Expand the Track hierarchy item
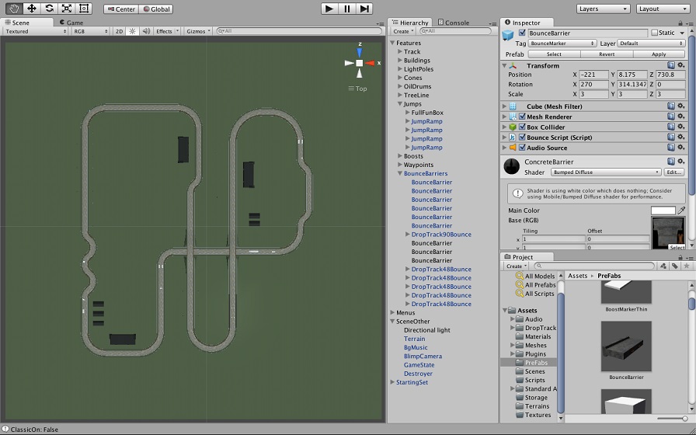Screen dimensions: 696x435 click(x=399, y=52)
